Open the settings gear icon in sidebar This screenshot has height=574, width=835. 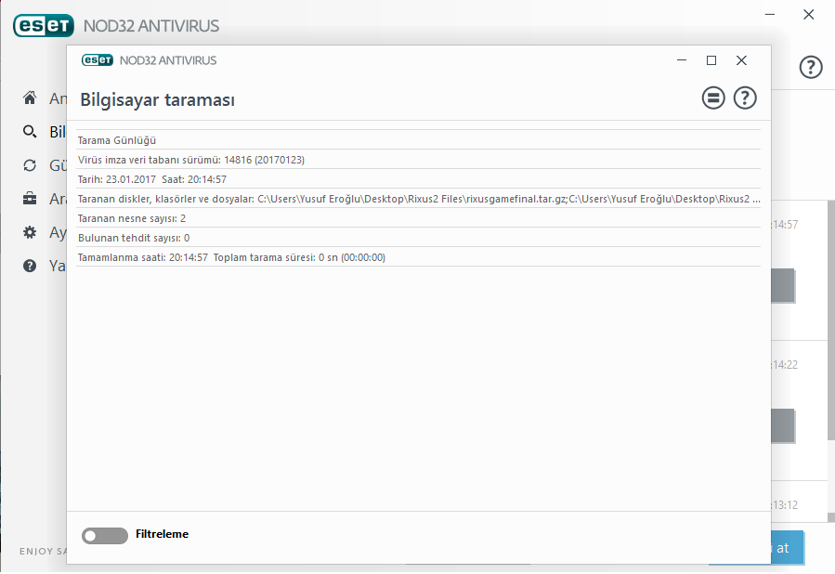coord(30,232)
